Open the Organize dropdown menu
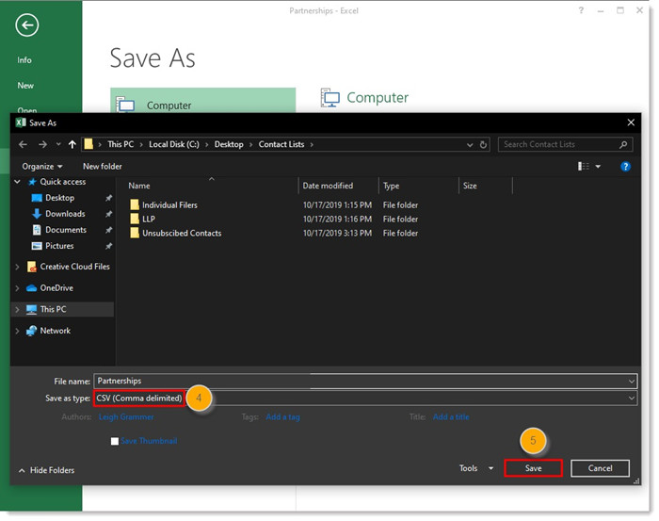 (41, 166)
